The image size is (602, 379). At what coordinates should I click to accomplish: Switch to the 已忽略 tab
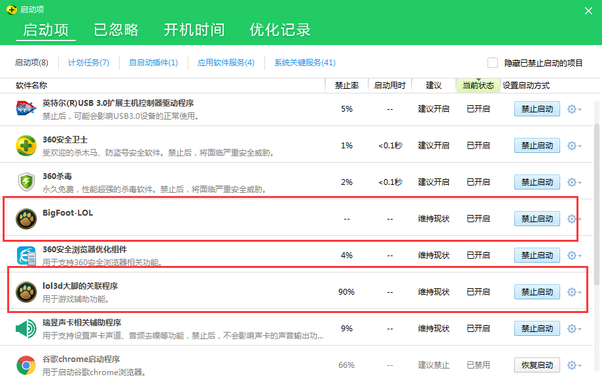pos(116,30)
